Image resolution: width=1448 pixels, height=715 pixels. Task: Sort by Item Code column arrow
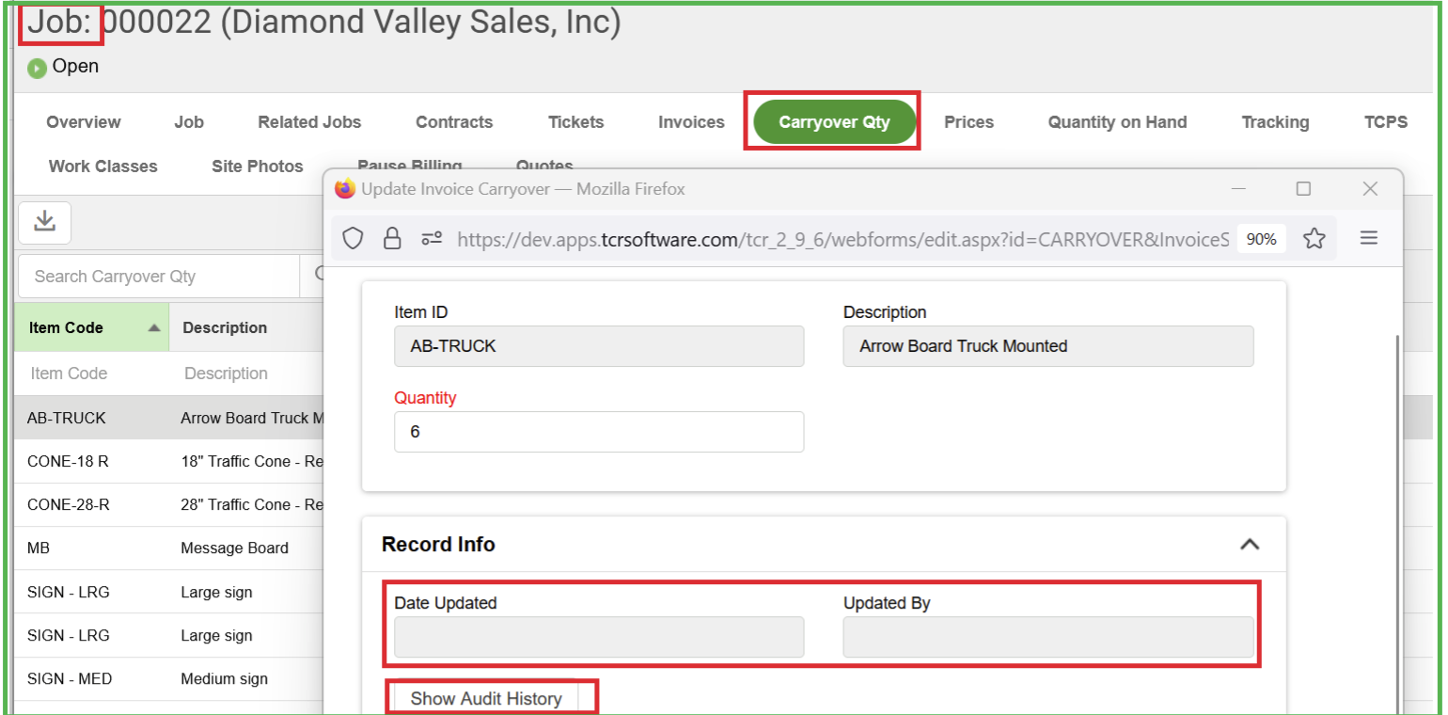pos(153,328)
